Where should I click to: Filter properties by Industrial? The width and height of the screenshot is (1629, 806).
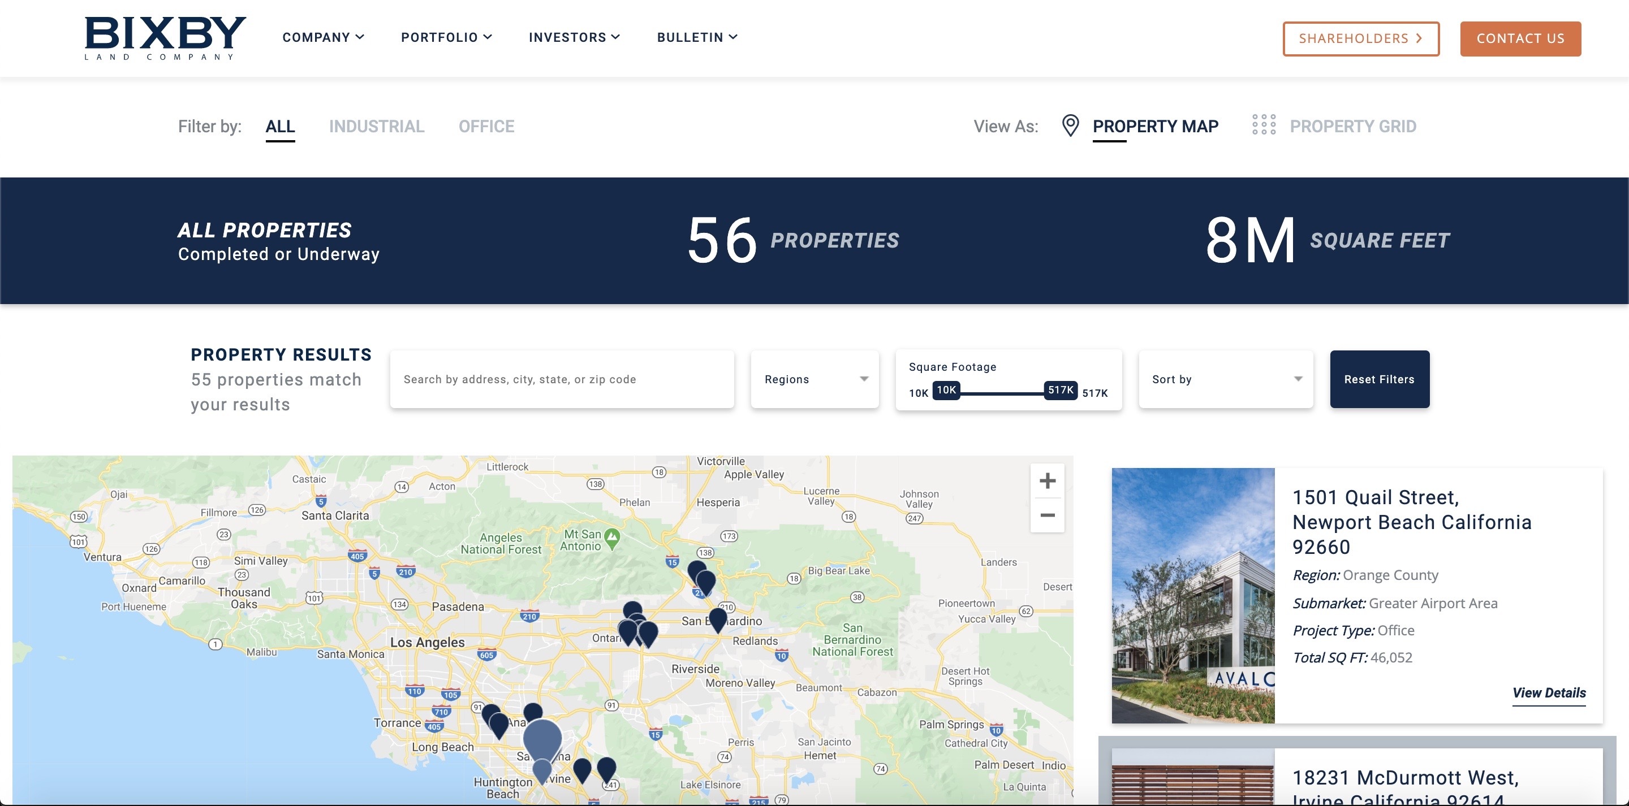(x=376, y=127)
